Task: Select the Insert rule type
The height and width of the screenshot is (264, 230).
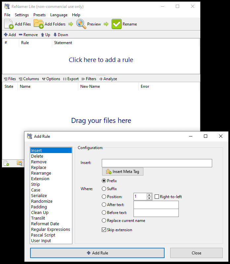Action: [51, 150]
